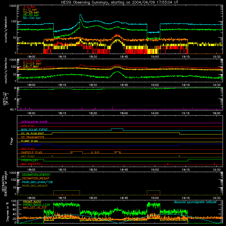This screenshot has height=226, width=226.
Task: Click the green 7-20 MeV bump peak
Action: (x=118, y=72)
